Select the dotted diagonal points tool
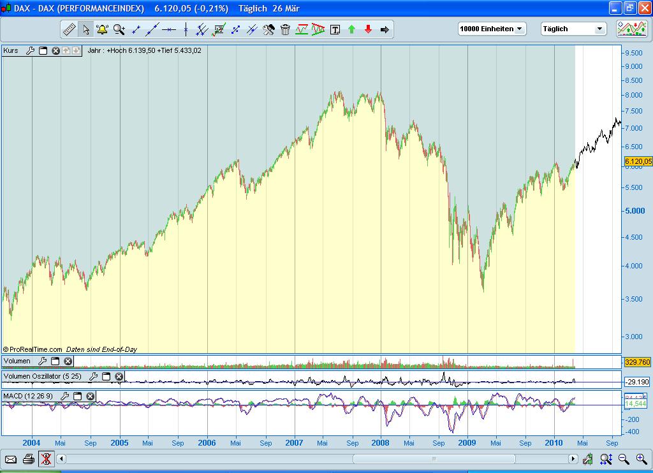This screenshot has height=473, width=653. (235, 29)
